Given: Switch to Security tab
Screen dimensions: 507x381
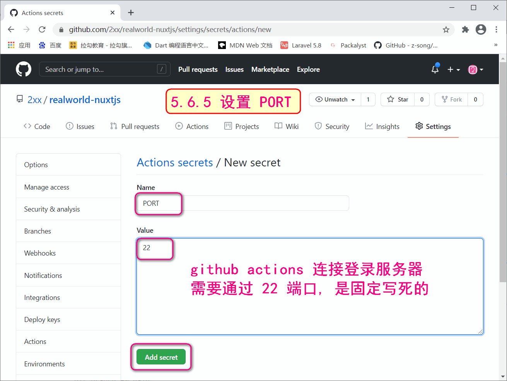Looking at the screenshot, I should (x=332, y=126).
